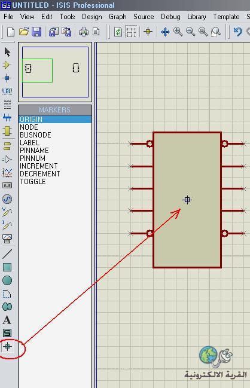
Task: Click the overview window thumbnail
Action: [x=55, y=72]
